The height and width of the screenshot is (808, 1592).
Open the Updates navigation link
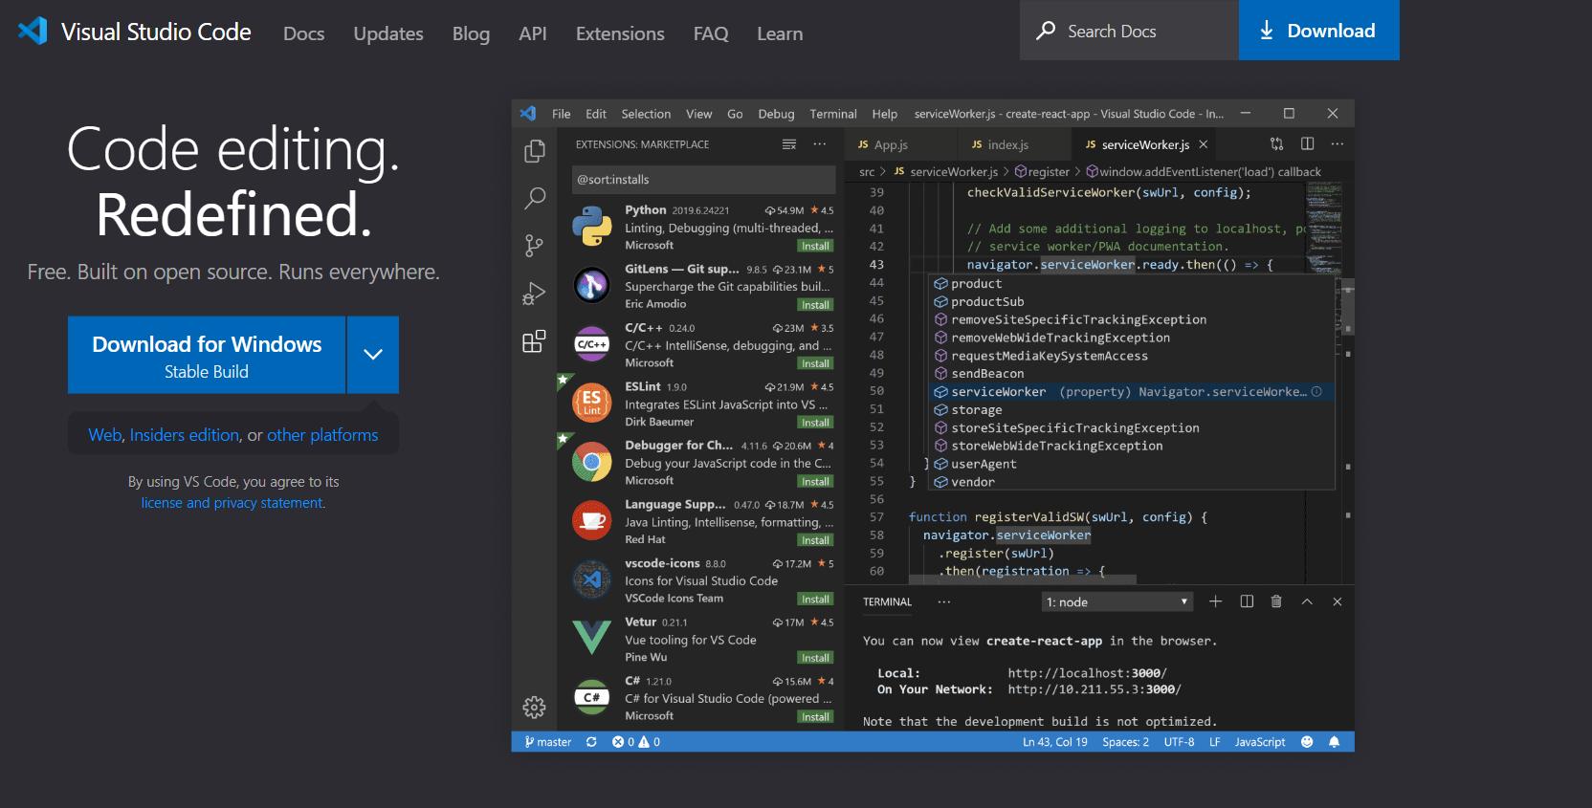[388, 33]
